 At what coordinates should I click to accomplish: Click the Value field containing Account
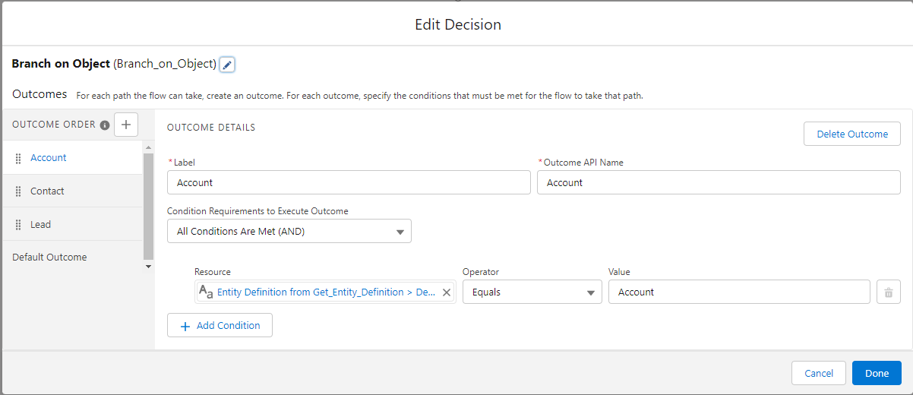pyautogui.click(x=738, y=292)
